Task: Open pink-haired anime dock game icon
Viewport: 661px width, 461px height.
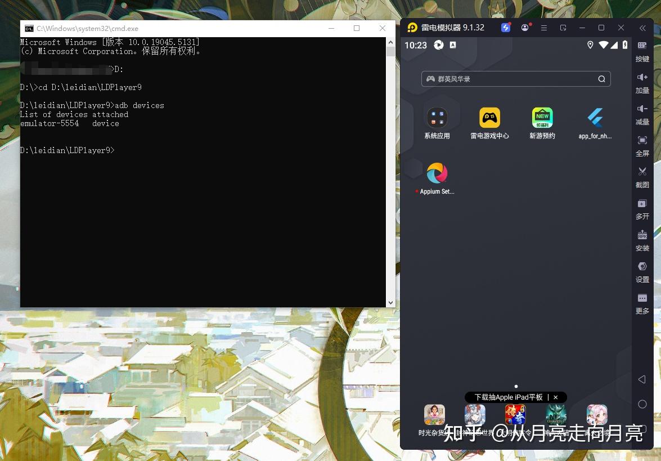Action: click(596, 415)
